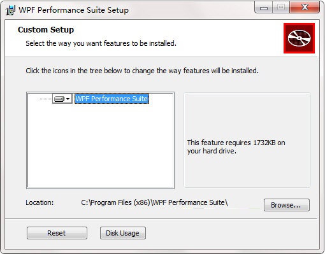Click the installer icon in the title bar
The width and height of the screenshot is (325, 254).
[10, 10]
